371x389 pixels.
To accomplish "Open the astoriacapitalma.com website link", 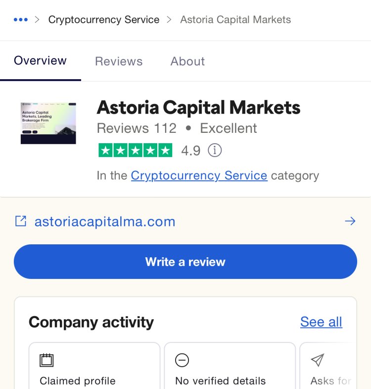I will tap(105, 222).
